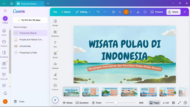Open the notifications bell
The image size is (190, 107).
pyautogui.click(x=5, y=93)
